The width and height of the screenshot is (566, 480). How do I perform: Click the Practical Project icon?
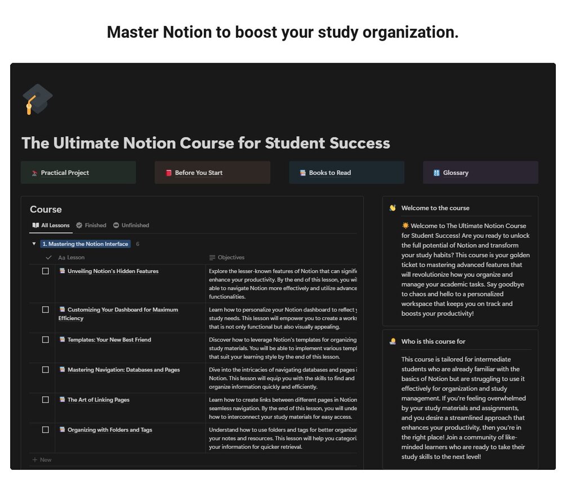(35, 173)
